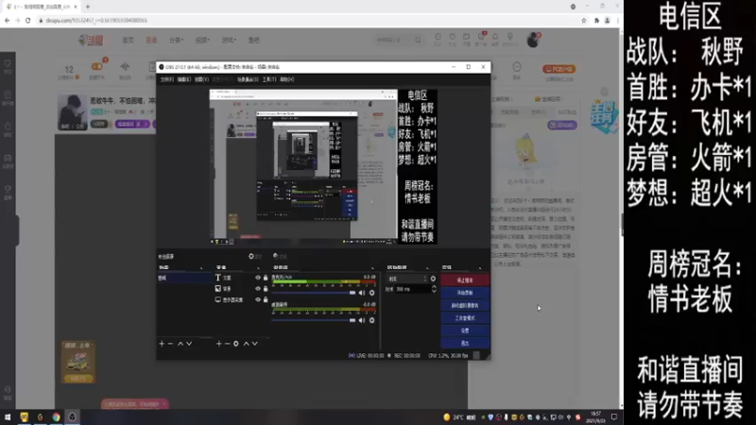Pop out controls dock panel
This screenshot has width=756, height=425.
pos(480,267)
